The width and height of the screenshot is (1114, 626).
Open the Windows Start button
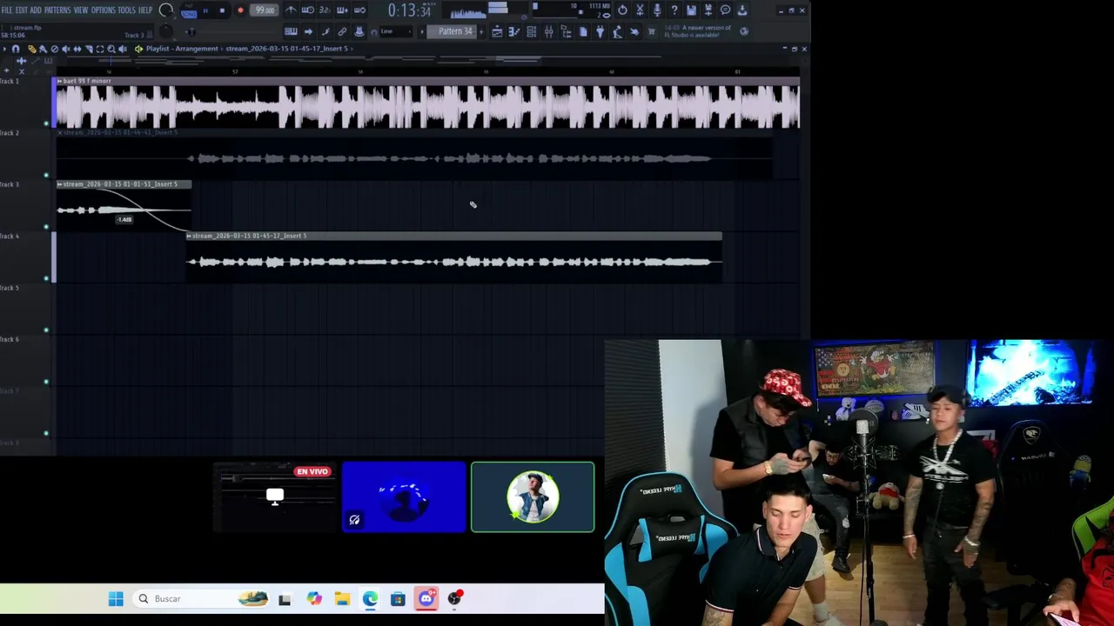[x=116, y=598]
